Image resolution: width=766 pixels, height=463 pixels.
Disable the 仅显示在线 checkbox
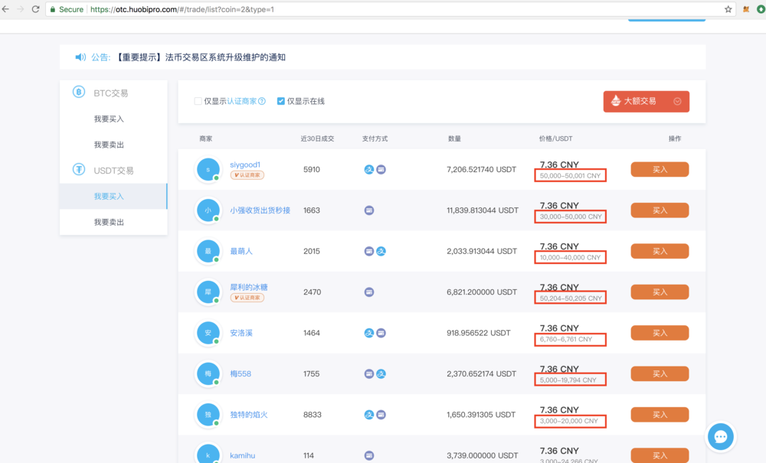[282, 101]
